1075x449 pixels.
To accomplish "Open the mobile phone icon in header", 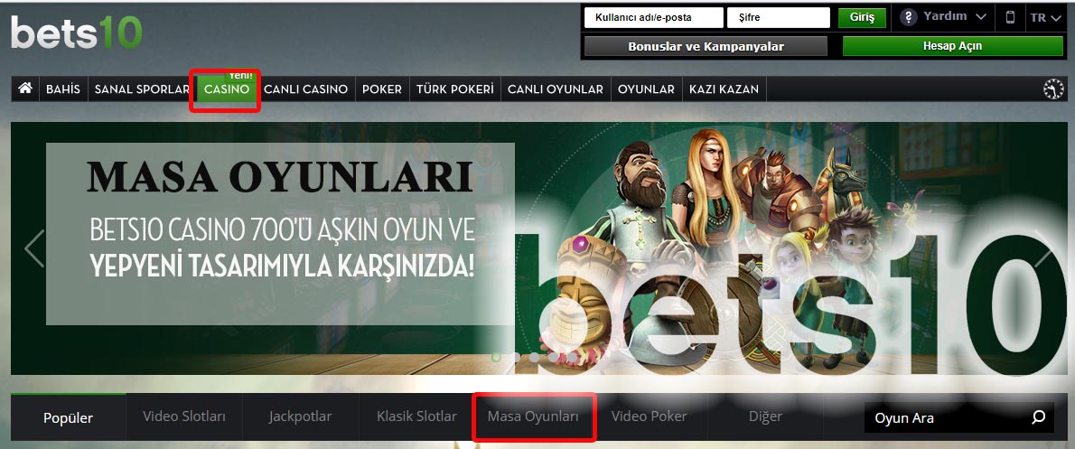I will click(1010, 18).
